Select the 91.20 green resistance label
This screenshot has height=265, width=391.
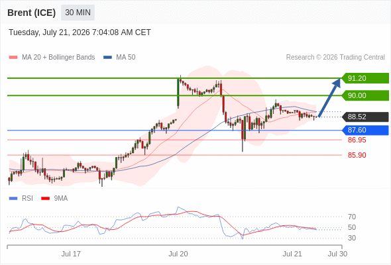point(365,78)
